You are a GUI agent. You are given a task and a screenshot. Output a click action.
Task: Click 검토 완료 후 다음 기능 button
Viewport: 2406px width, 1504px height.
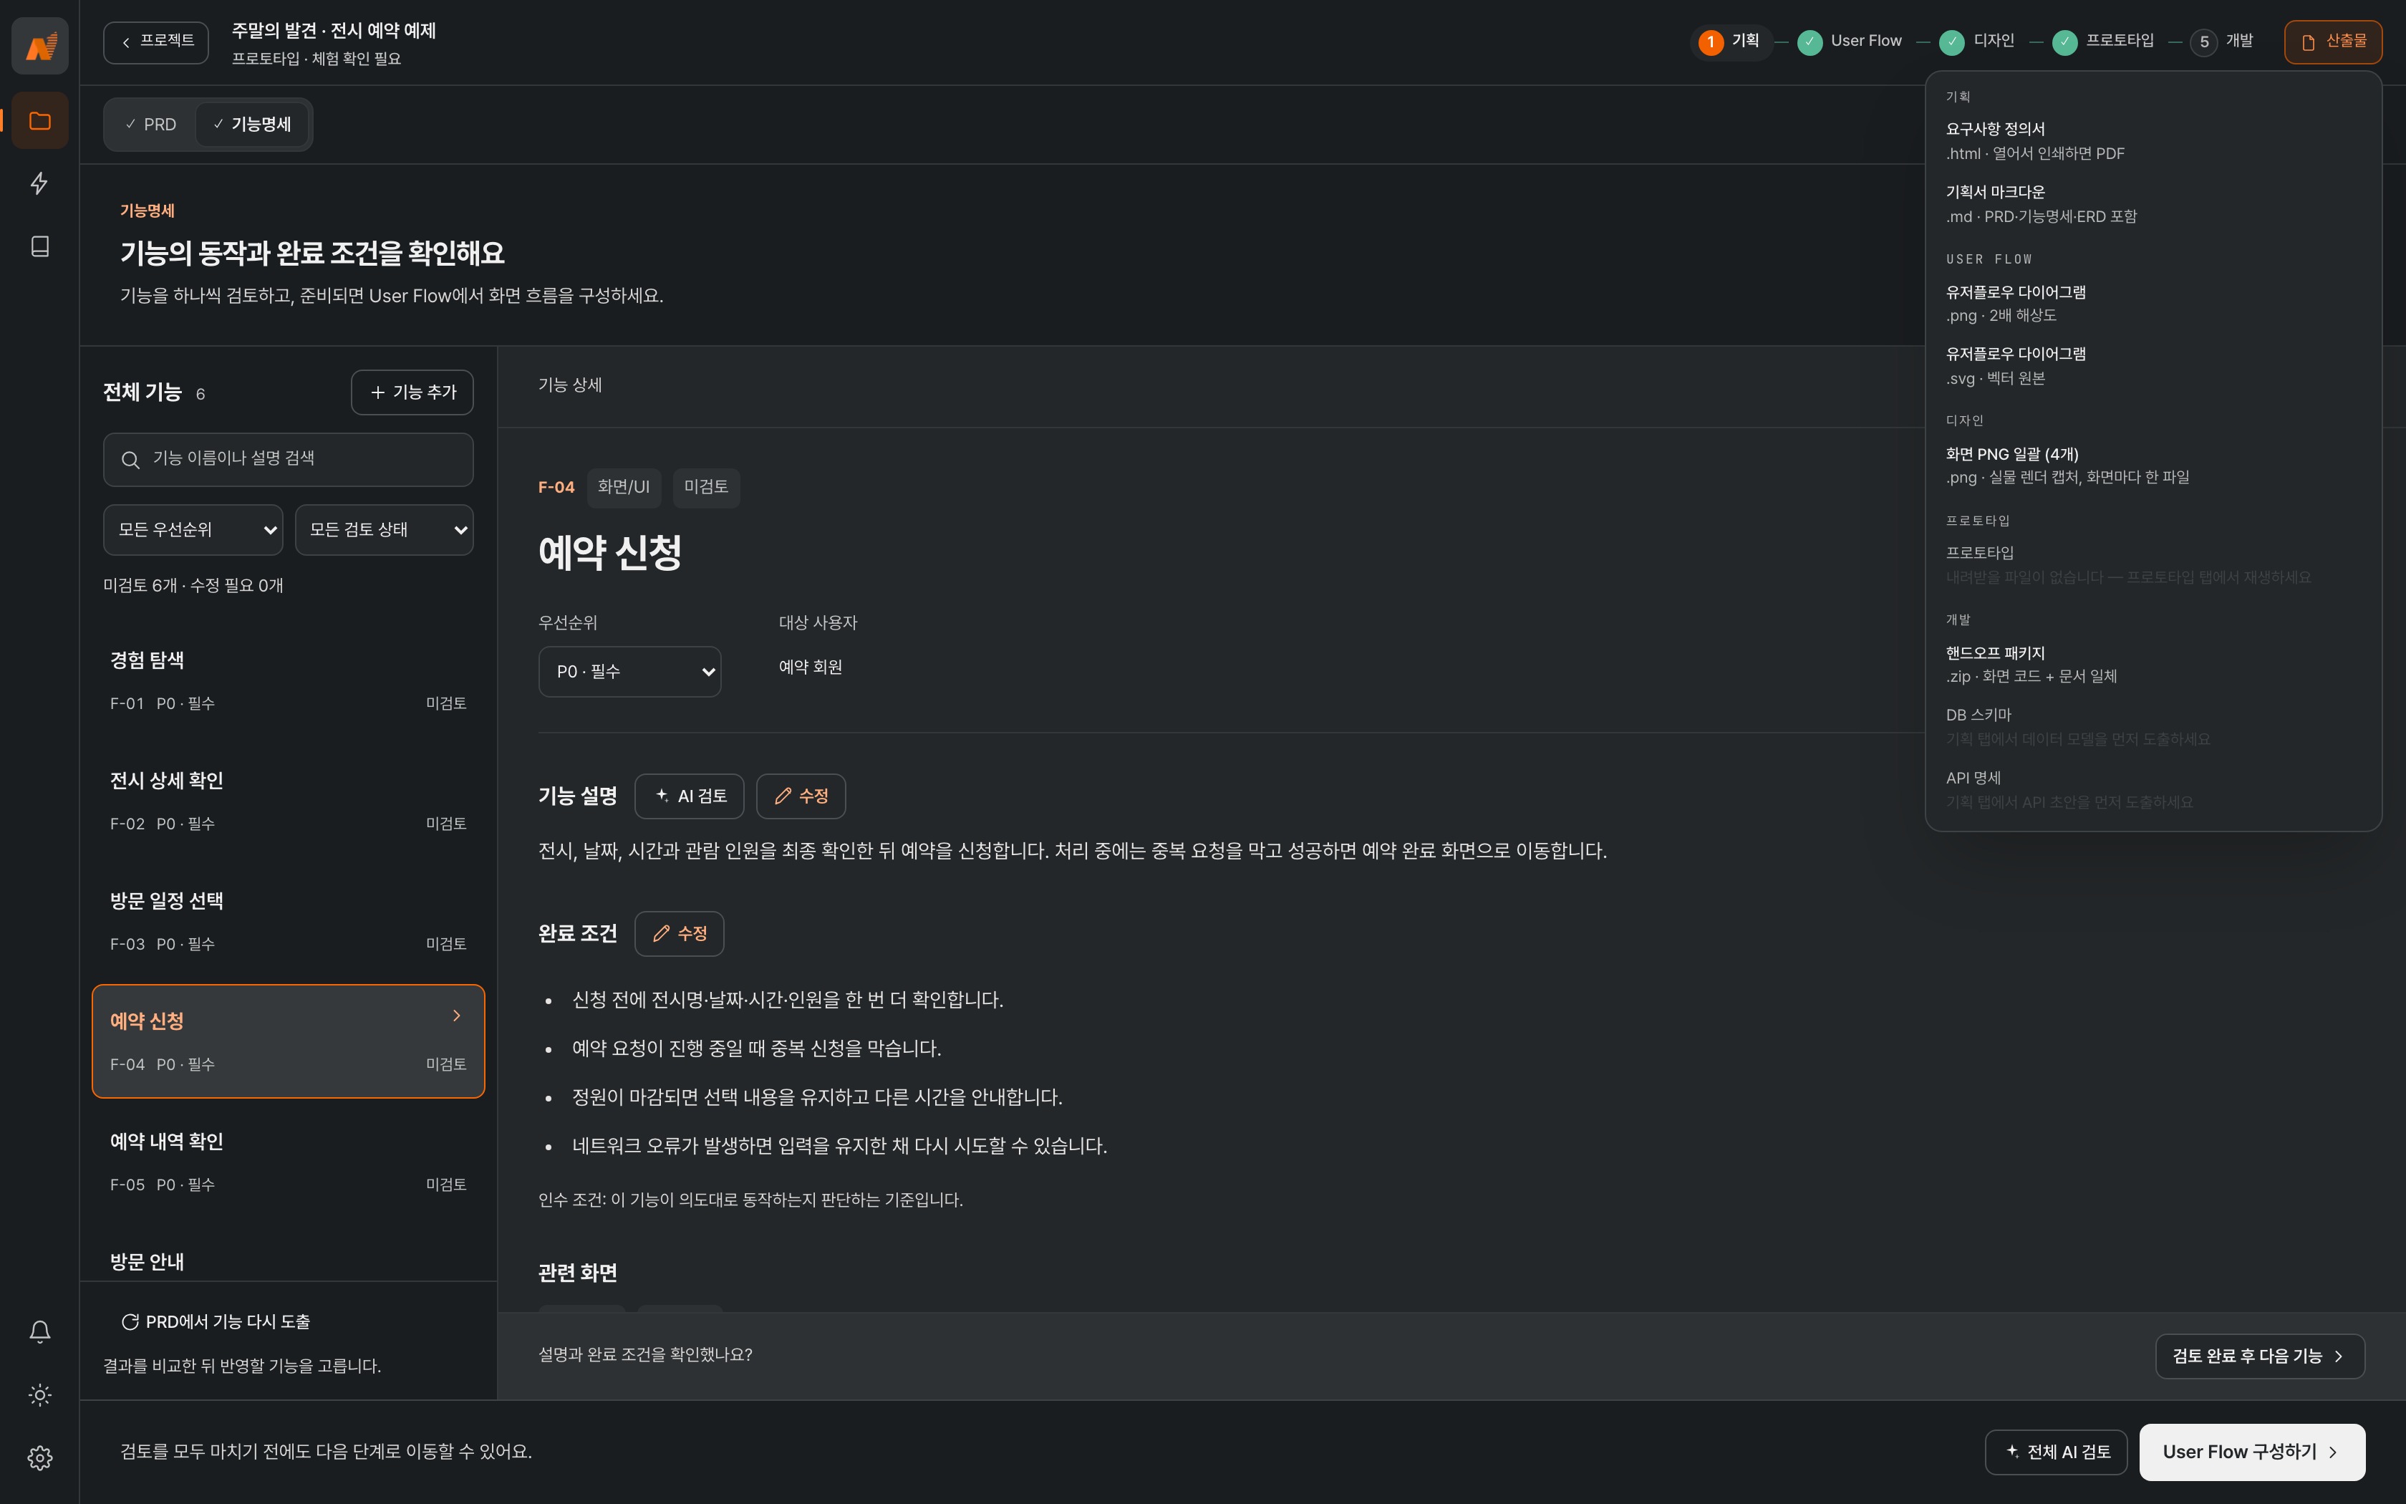click(x=2259, y=1356)
